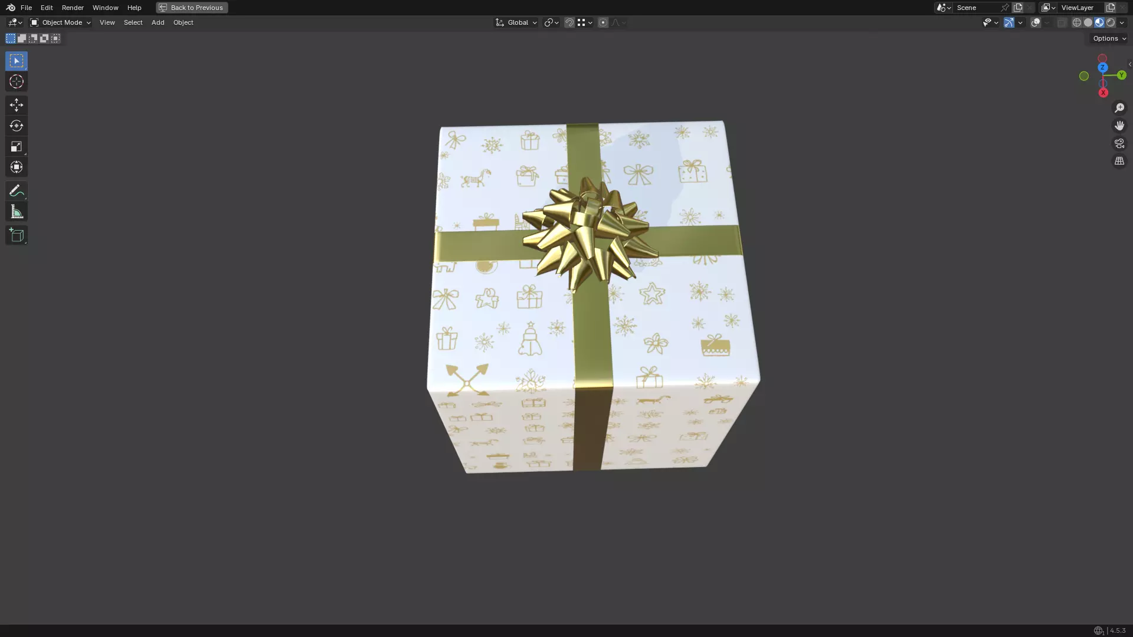Toggle proportional editing

[602, 22]
